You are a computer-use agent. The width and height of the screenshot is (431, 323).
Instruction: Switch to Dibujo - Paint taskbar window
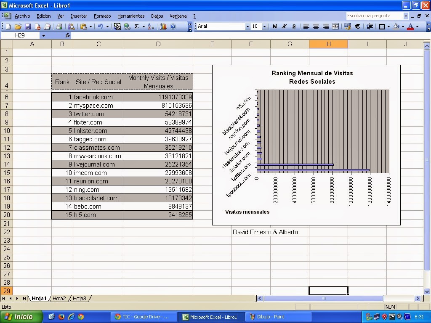pyautogui.click(x=278, y=317)
